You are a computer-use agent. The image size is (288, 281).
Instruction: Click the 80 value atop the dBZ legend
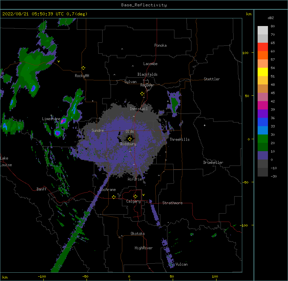(273, 26)
